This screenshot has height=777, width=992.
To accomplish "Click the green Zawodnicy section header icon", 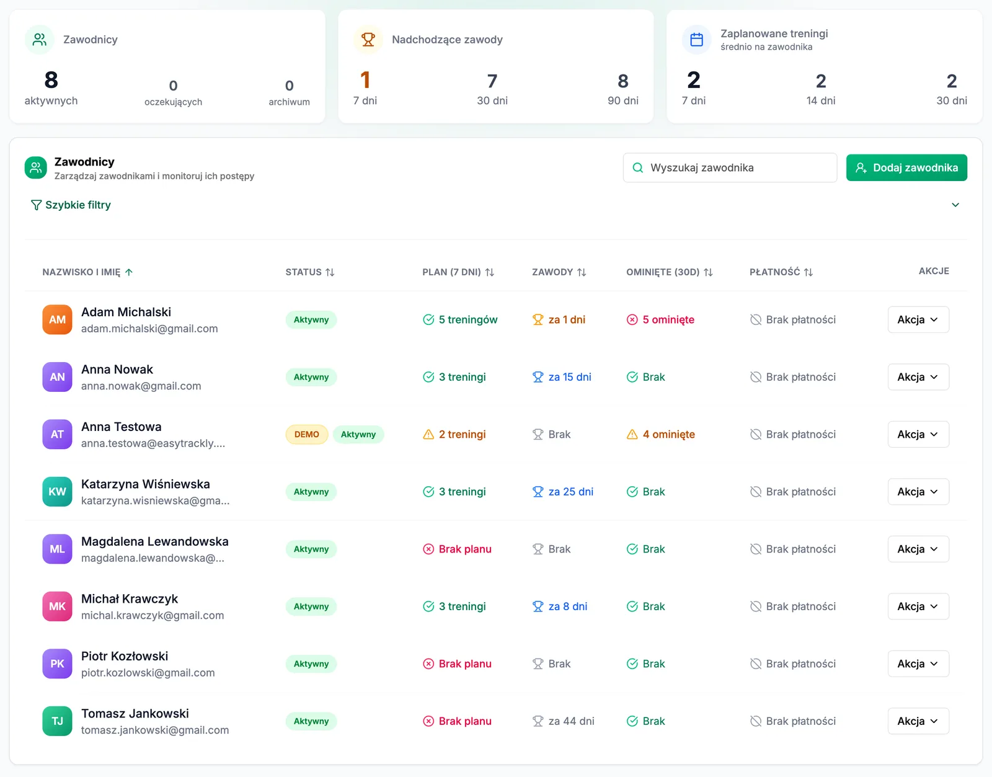I will click(36, 167).
